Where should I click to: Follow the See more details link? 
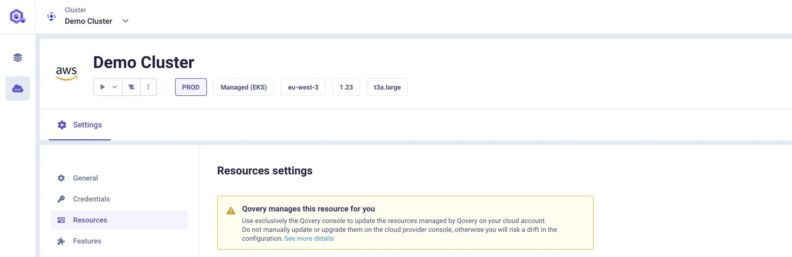(309, 238)
